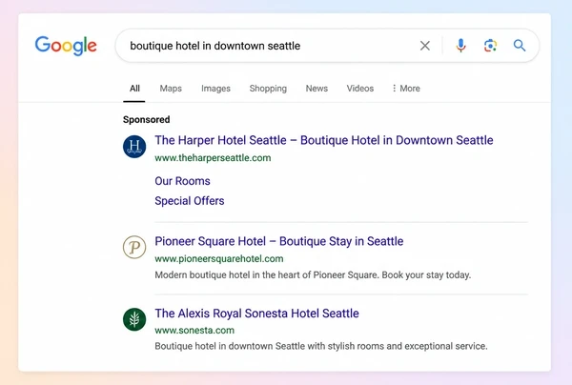
Task: Select the All tab
Action: coord(134,89)
